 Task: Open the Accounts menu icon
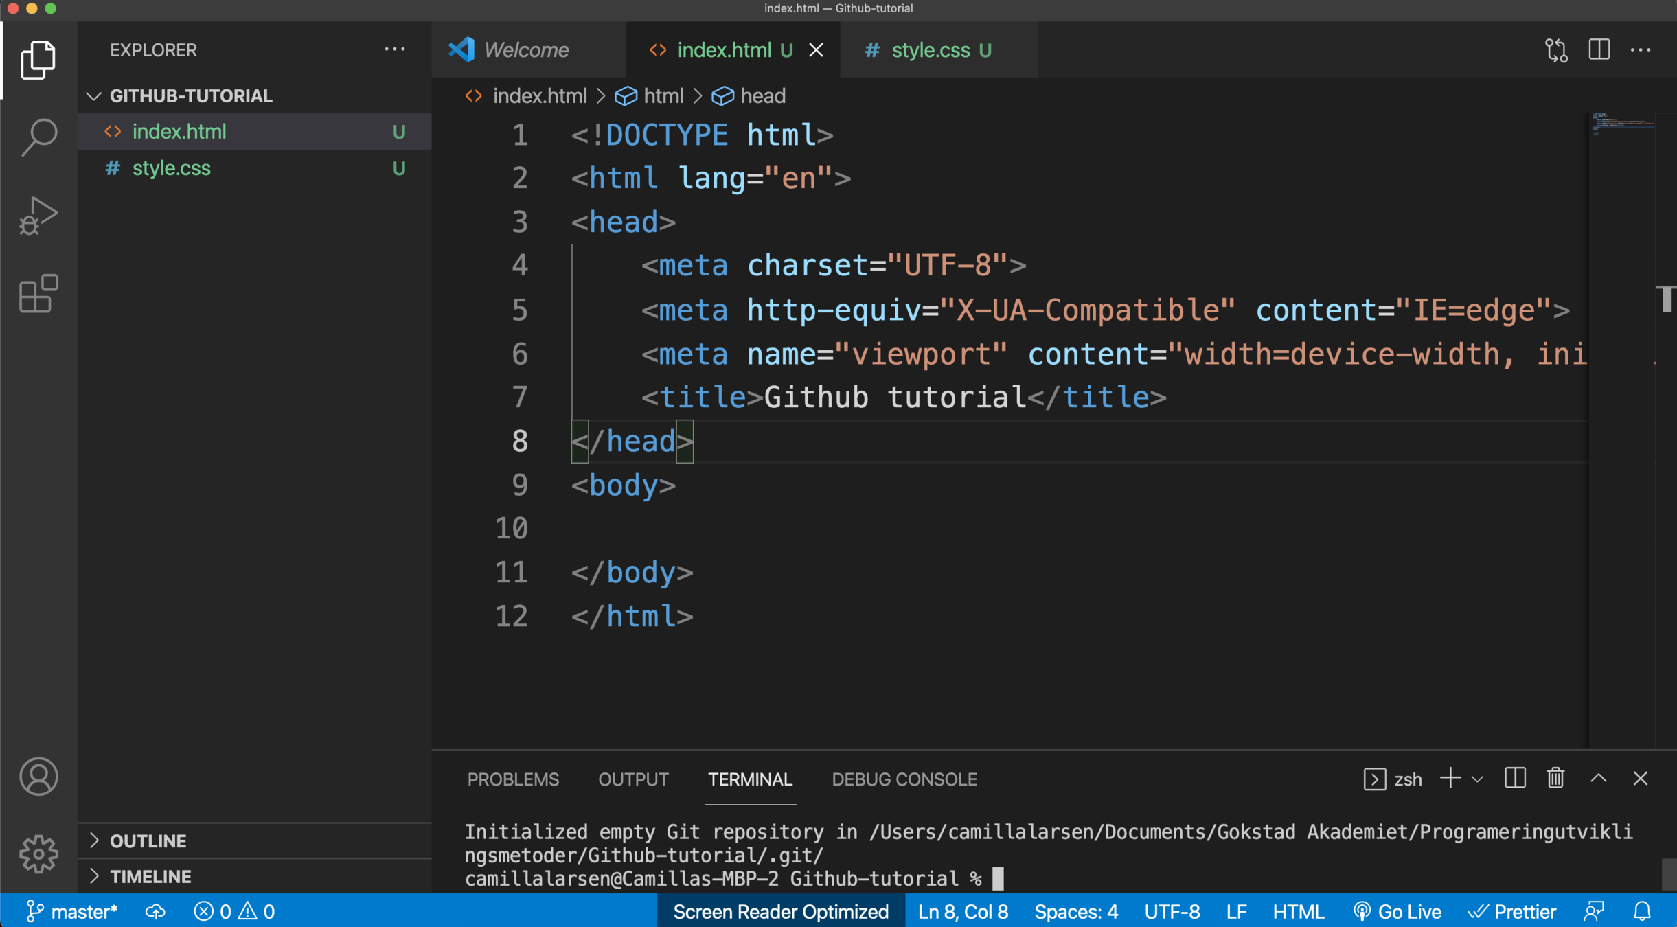pos(38,777)
